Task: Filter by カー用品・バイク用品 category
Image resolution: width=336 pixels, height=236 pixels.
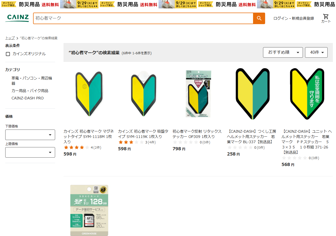Action: point(30,91)
